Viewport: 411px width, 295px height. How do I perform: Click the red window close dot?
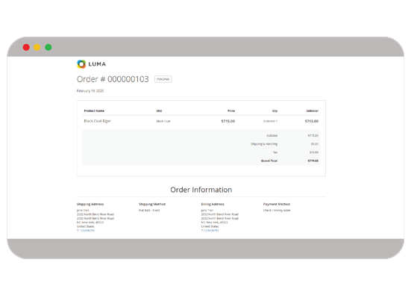click(x=26, y=47)
